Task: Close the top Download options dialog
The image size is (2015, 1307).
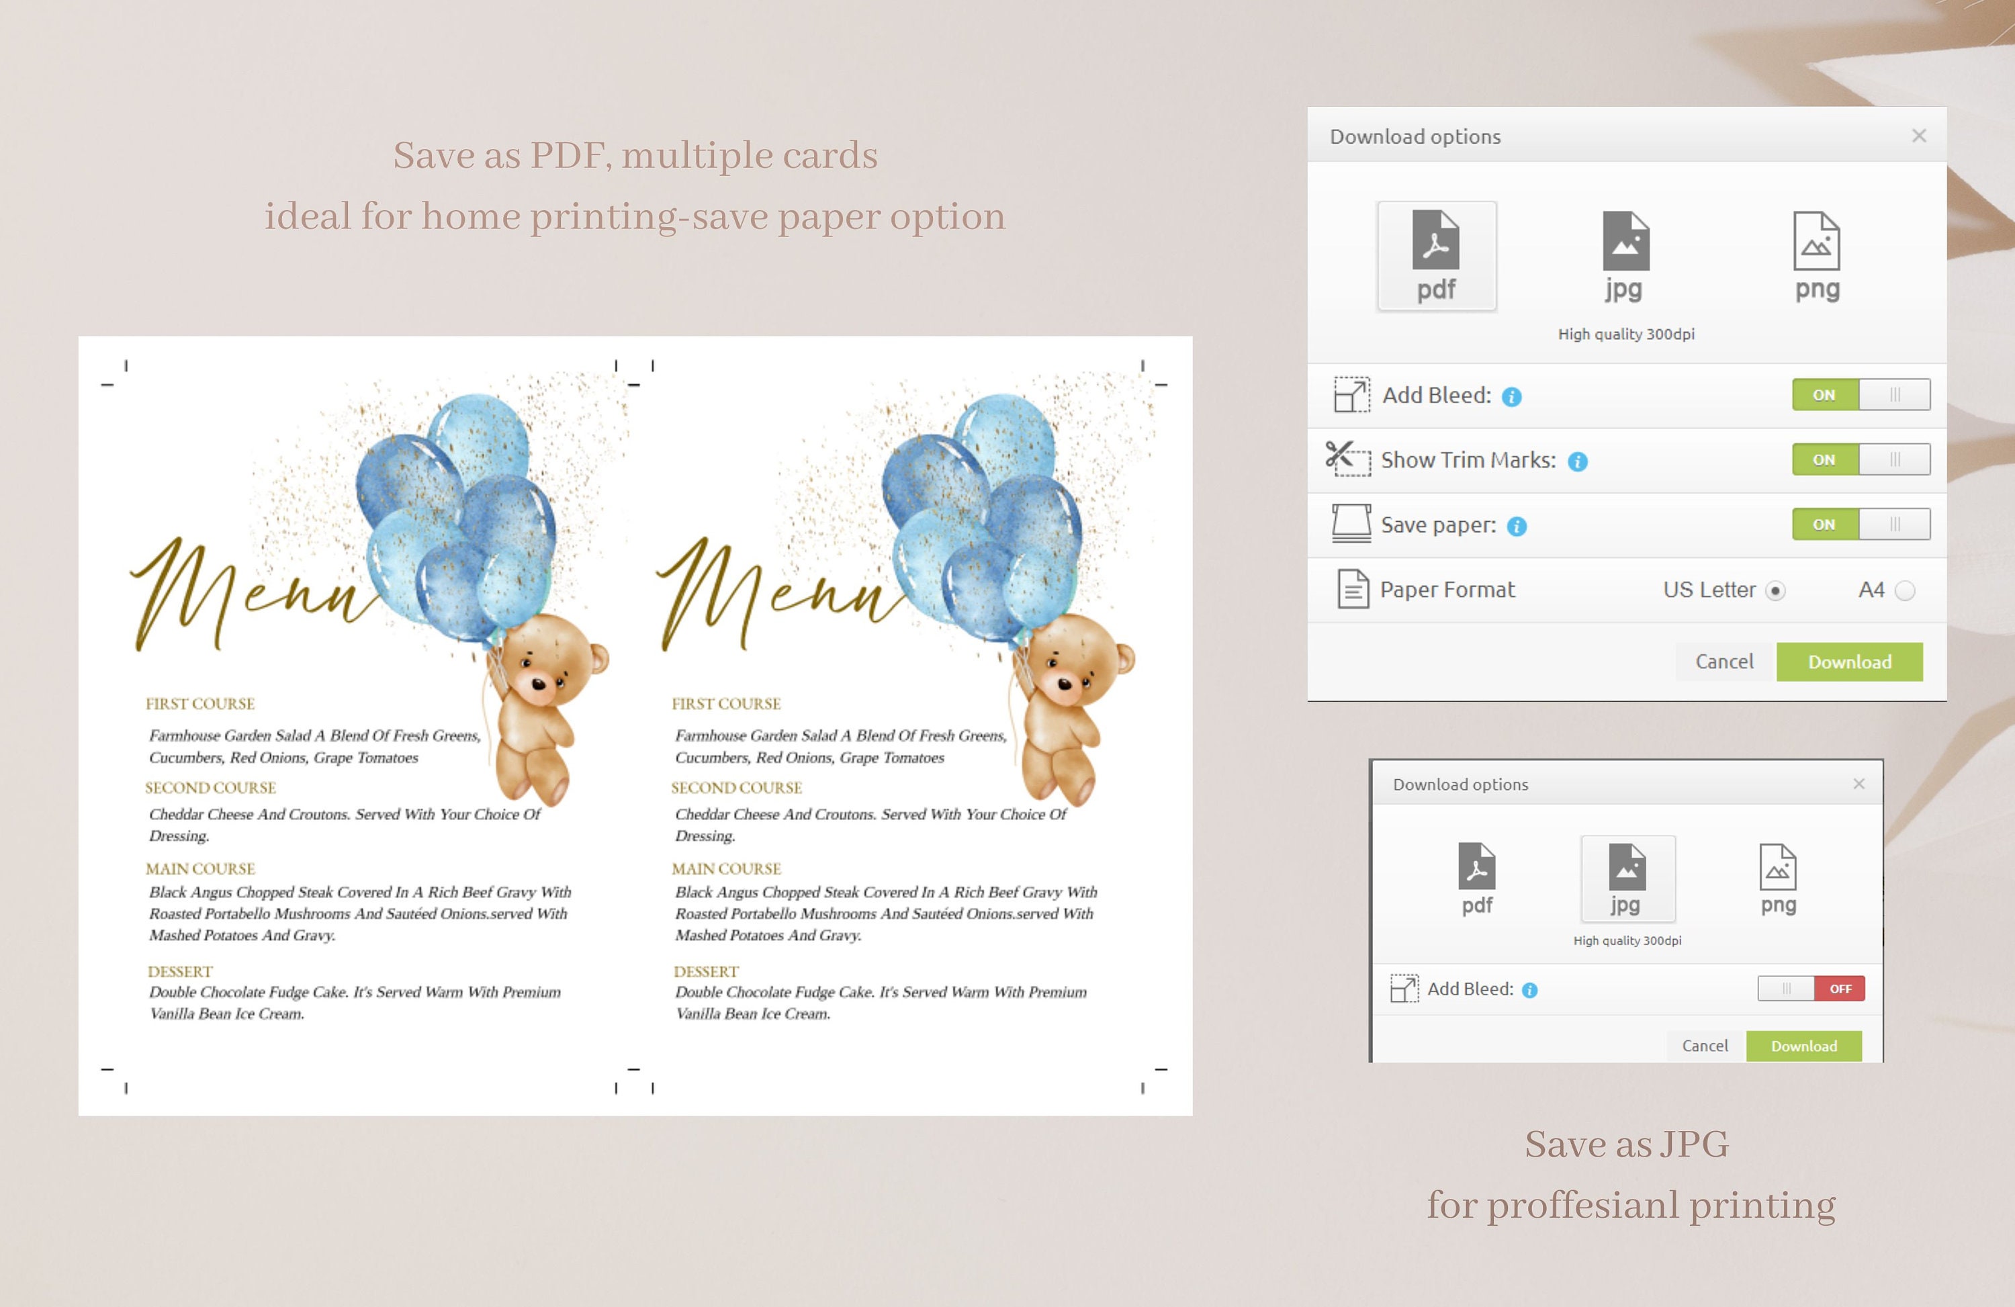Action: coord(1918,136)
